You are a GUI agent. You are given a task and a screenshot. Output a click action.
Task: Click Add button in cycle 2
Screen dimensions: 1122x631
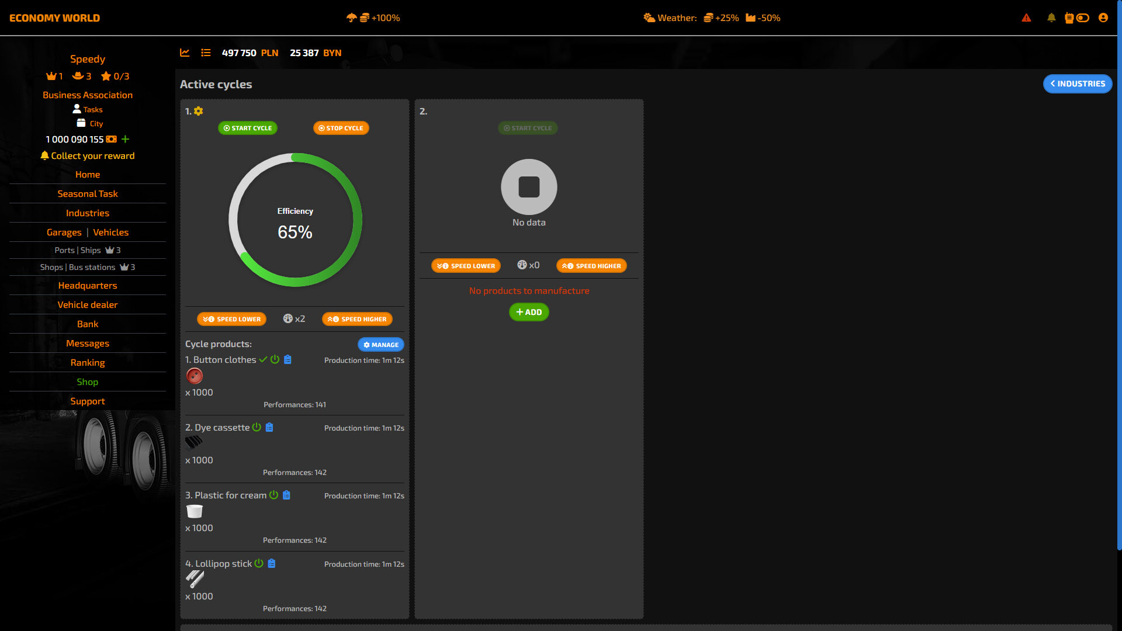click(529, 312)
